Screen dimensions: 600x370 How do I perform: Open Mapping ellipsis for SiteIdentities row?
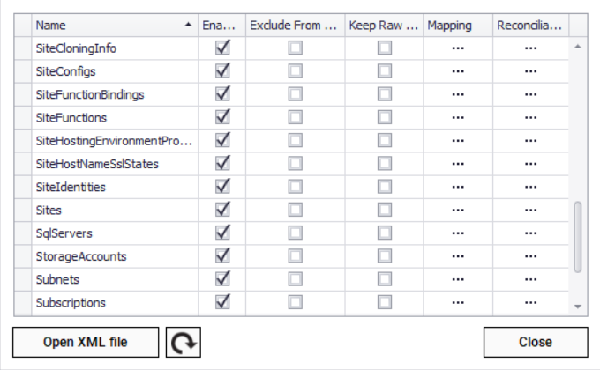458,187
